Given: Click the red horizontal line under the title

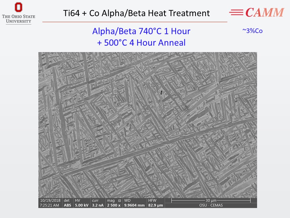Looking at the screenshot, I should click(x=134, y=22).
